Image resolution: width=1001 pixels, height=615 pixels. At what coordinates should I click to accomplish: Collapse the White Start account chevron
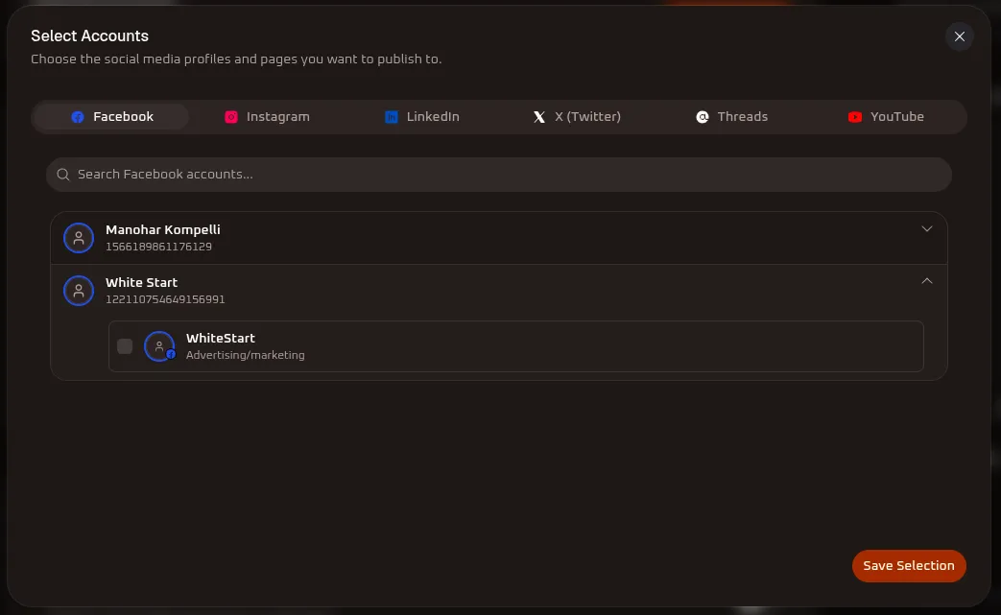[927, 281]
